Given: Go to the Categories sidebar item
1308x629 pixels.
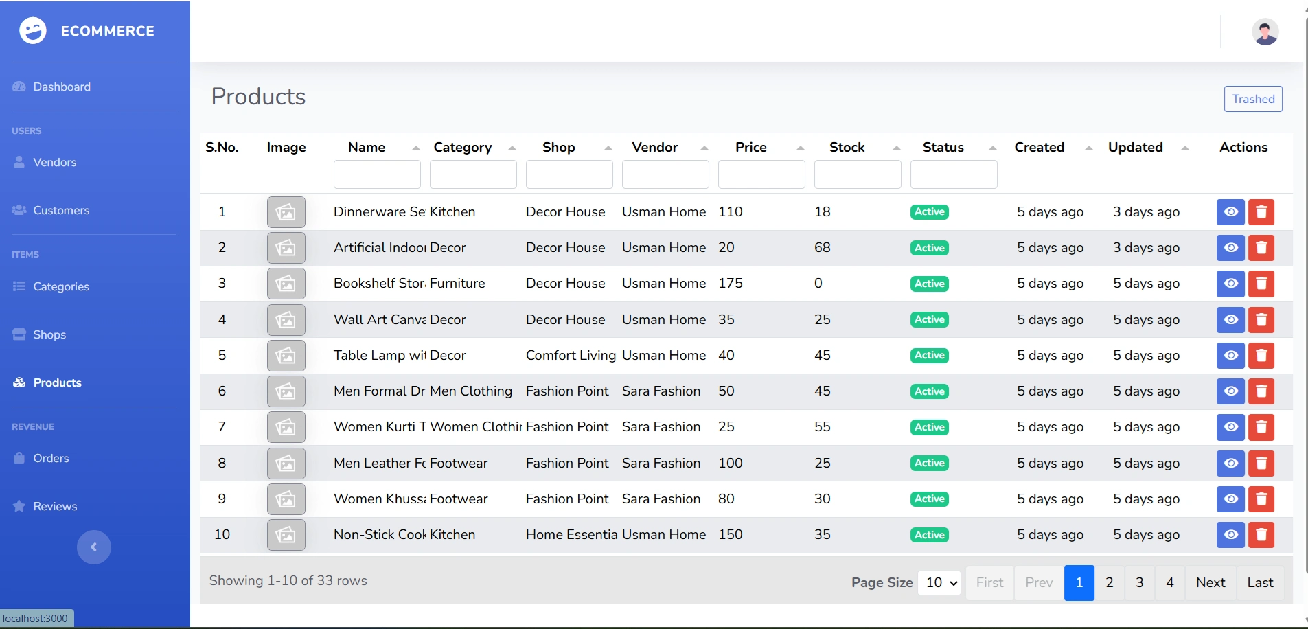Looking at the screenshot, I should pyautogui.click(x=61, y=286).
